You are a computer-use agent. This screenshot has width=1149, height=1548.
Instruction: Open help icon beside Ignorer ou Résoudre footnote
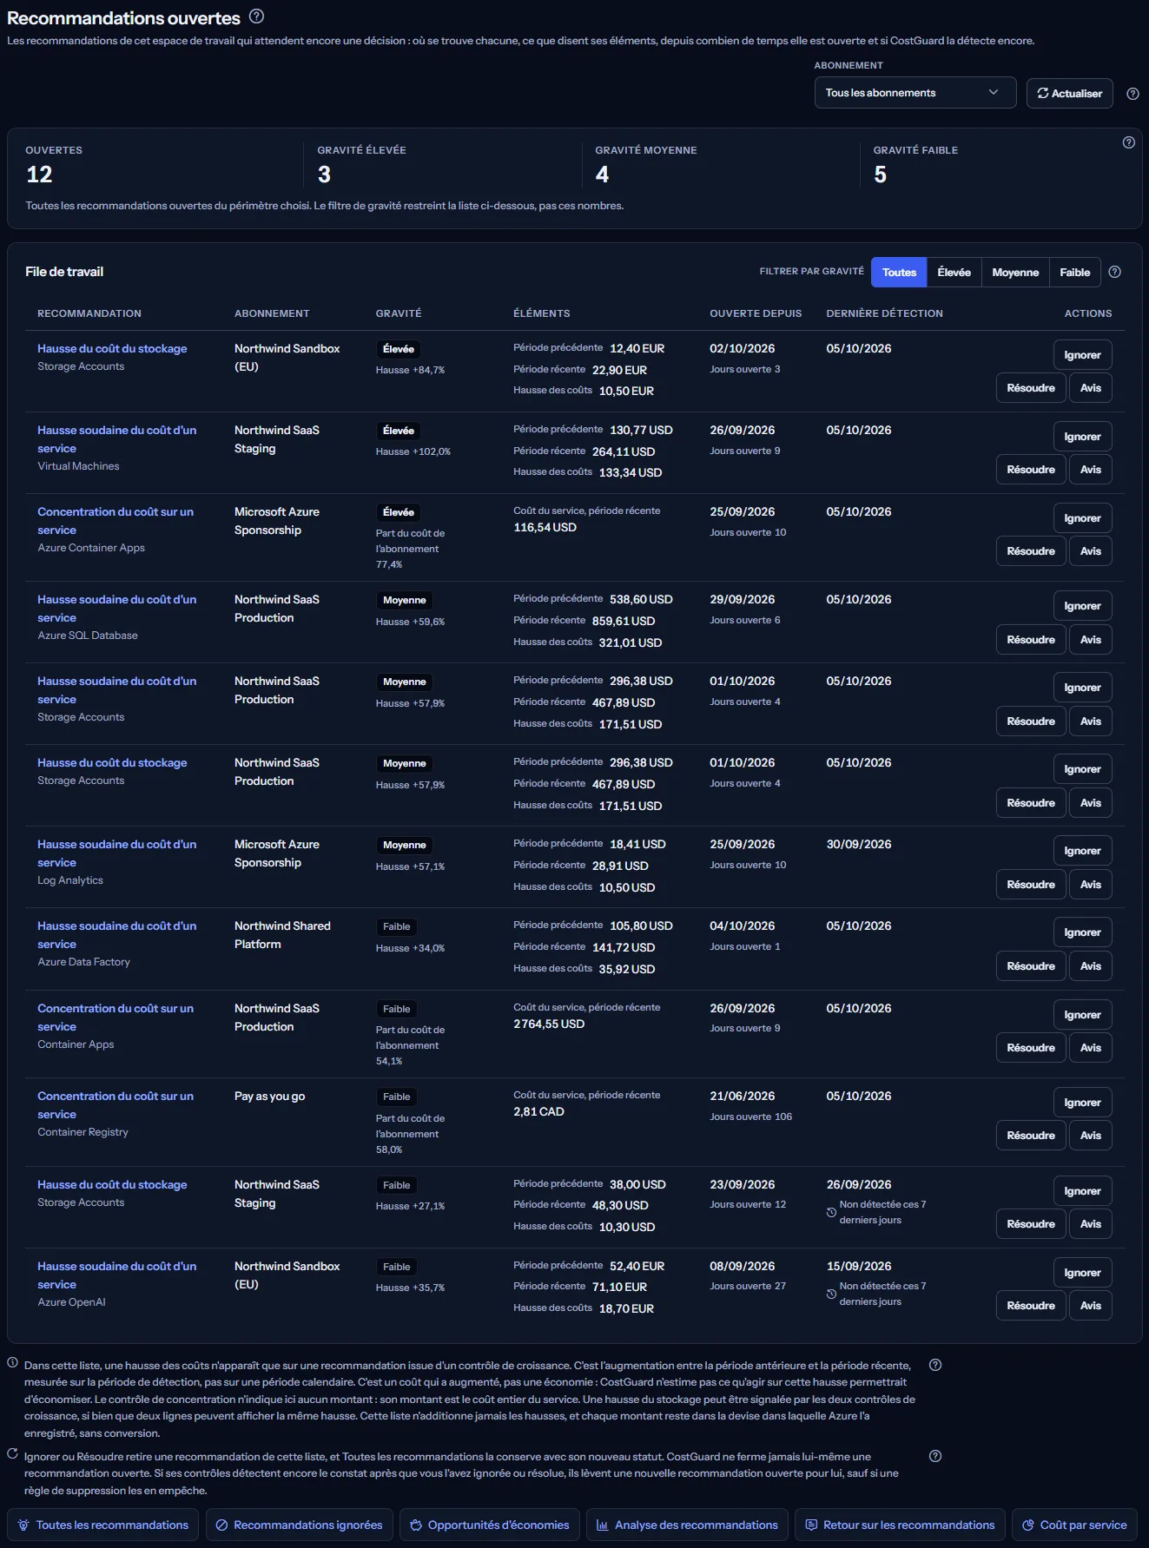click(x=935, y=1456)
